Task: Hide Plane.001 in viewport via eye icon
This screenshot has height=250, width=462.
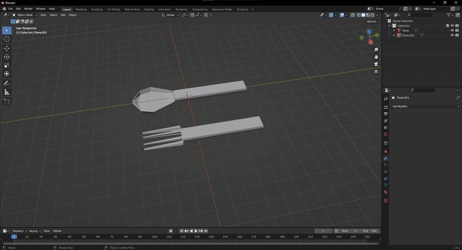Action: 452,35
